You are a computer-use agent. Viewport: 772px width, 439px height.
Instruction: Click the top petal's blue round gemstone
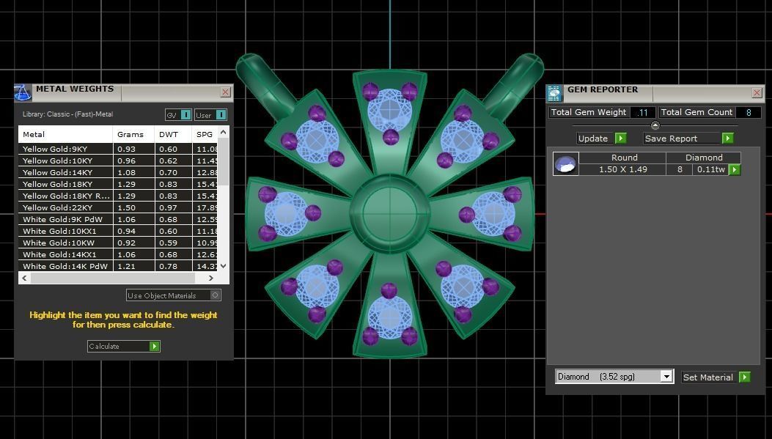(x=390, y=109)
